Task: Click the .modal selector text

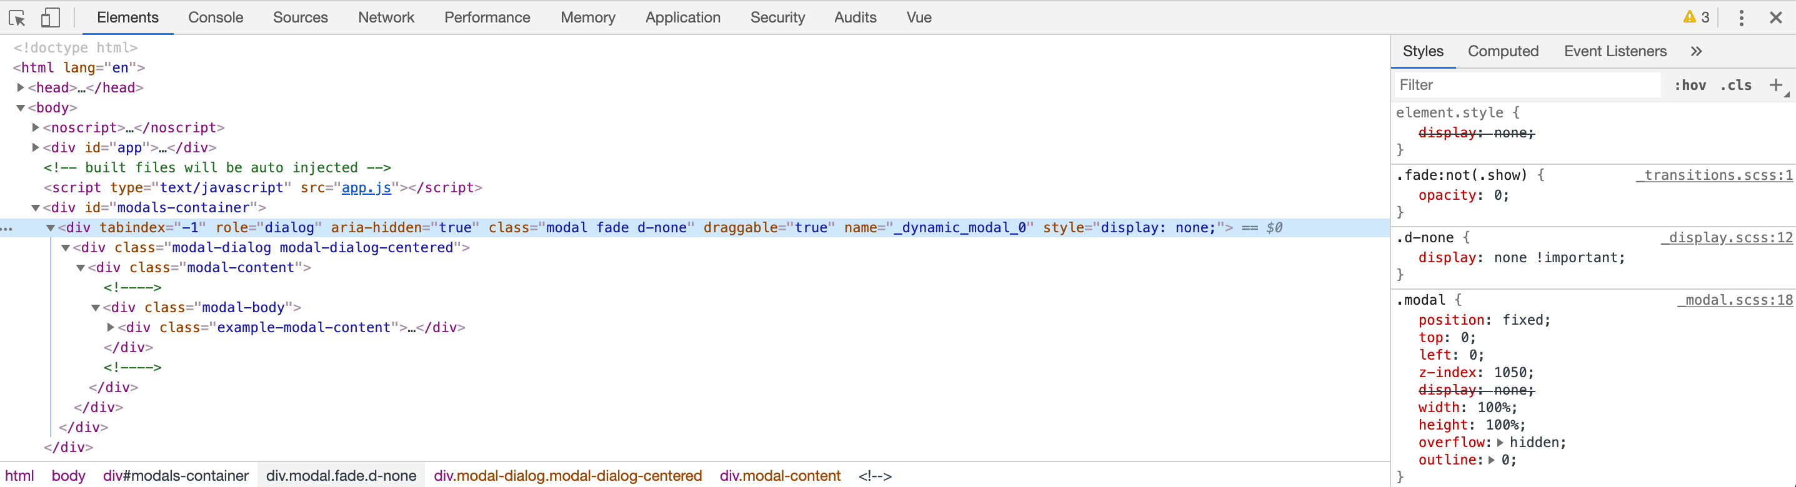Action: pos(1421,300)
